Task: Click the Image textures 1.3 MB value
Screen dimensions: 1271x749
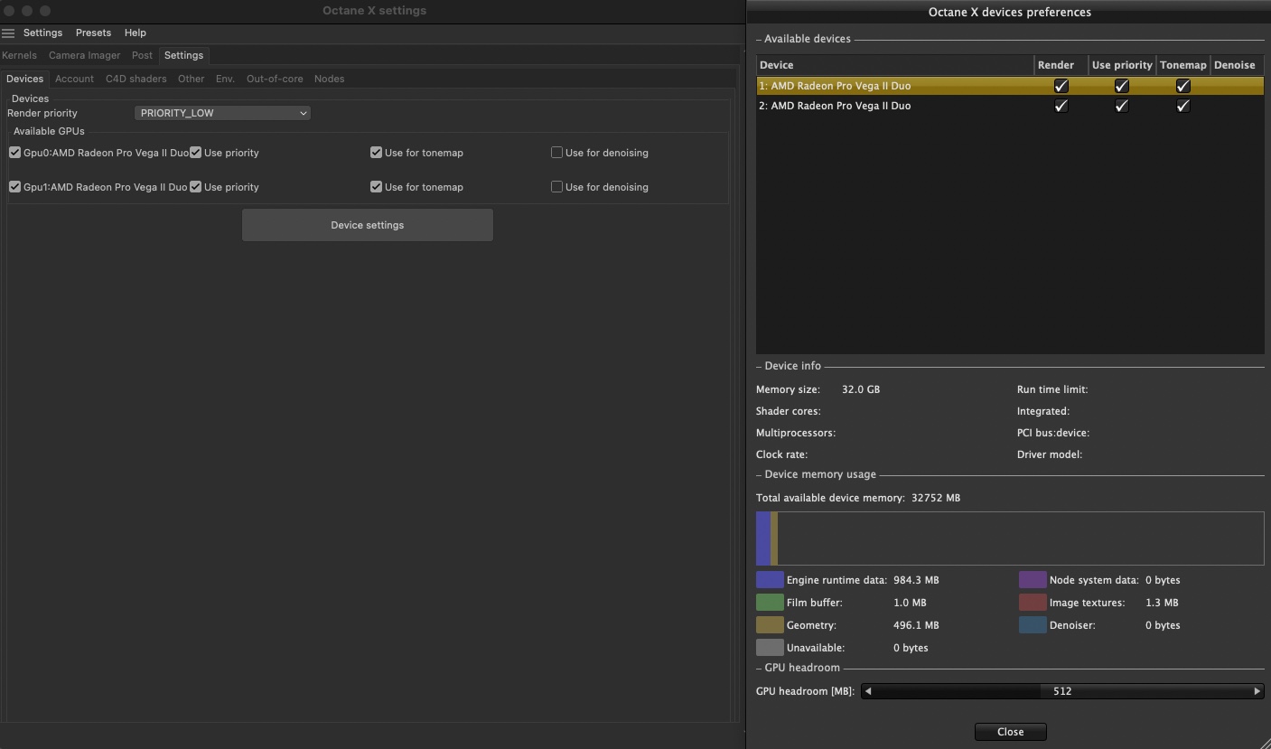Action: tap(1162, 603)
